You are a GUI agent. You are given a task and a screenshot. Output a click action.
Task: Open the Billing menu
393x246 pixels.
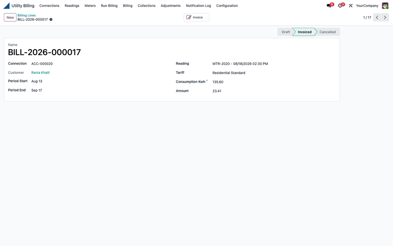pos(127,5)
